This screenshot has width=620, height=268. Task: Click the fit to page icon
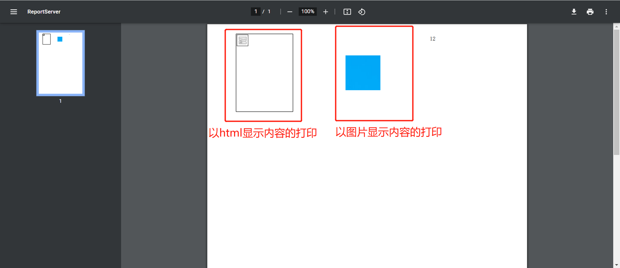[x=347, y=12]
